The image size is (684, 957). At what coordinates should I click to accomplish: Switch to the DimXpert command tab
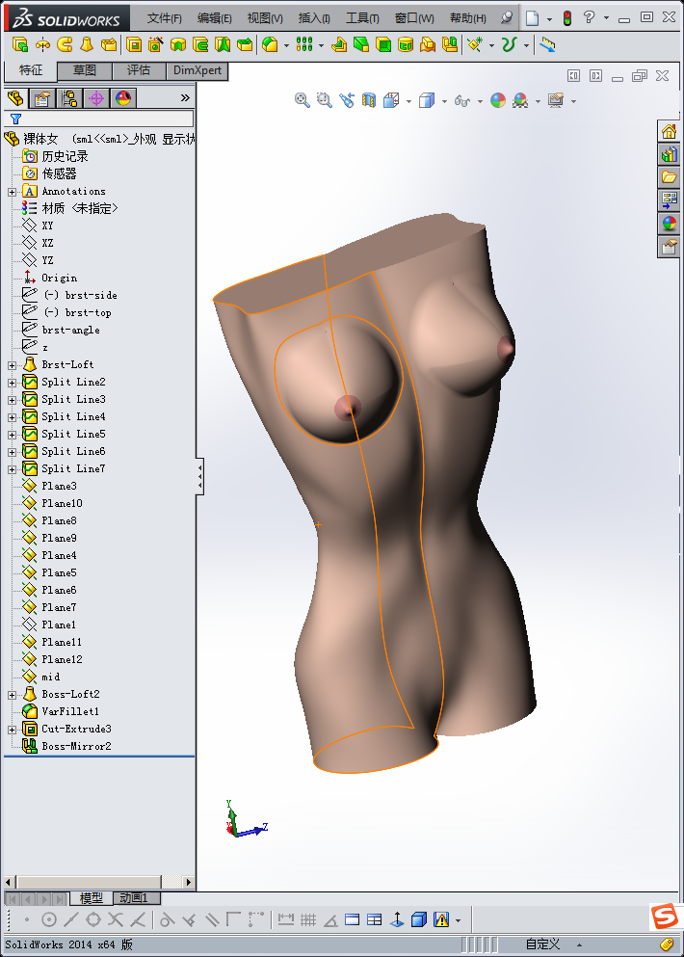pos(197,70)
